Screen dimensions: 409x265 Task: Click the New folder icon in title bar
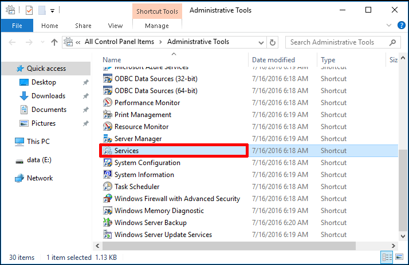click(42, 10)
